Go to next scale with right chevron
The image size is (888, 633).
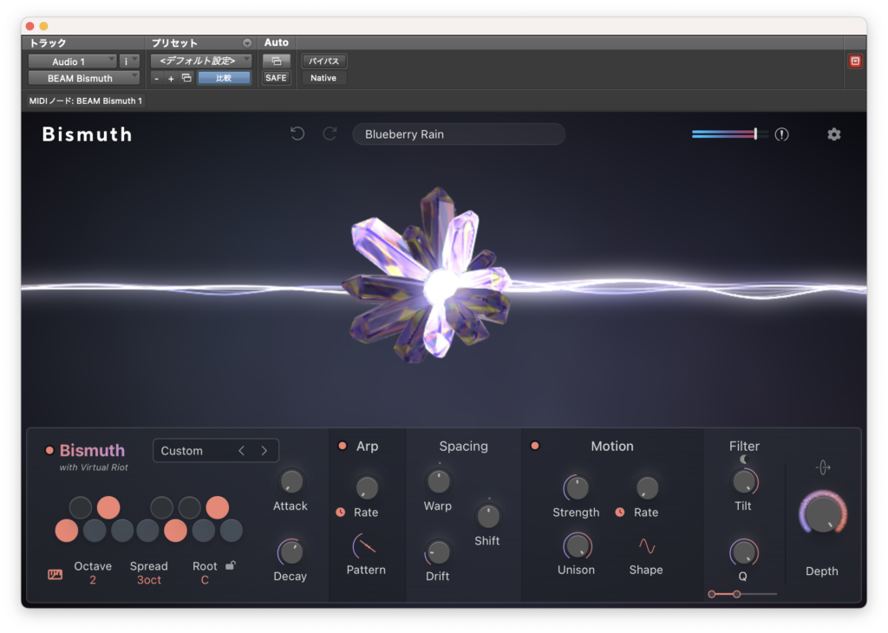[264, 451]
